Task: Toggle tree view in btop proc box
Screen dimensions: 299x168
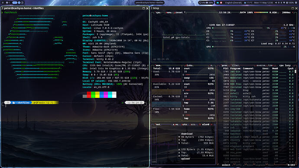Action: pos(270,65)
